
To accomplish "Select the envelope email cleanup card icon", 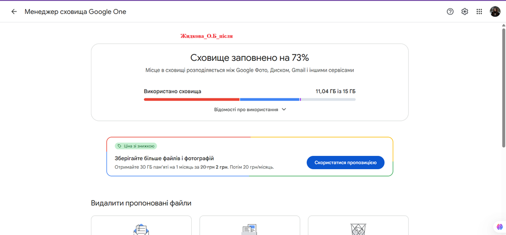I will (x=141, y=229).
